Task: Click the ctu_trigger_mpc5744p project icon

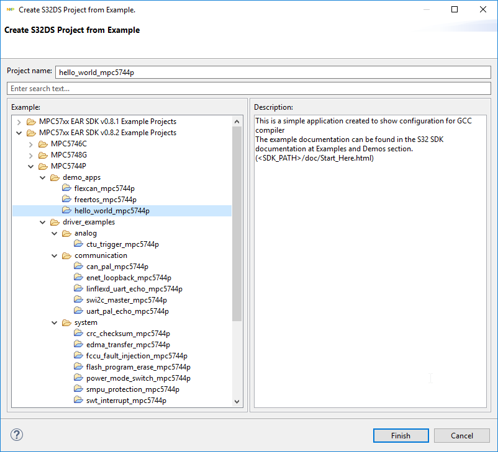Action: point(79,244)
